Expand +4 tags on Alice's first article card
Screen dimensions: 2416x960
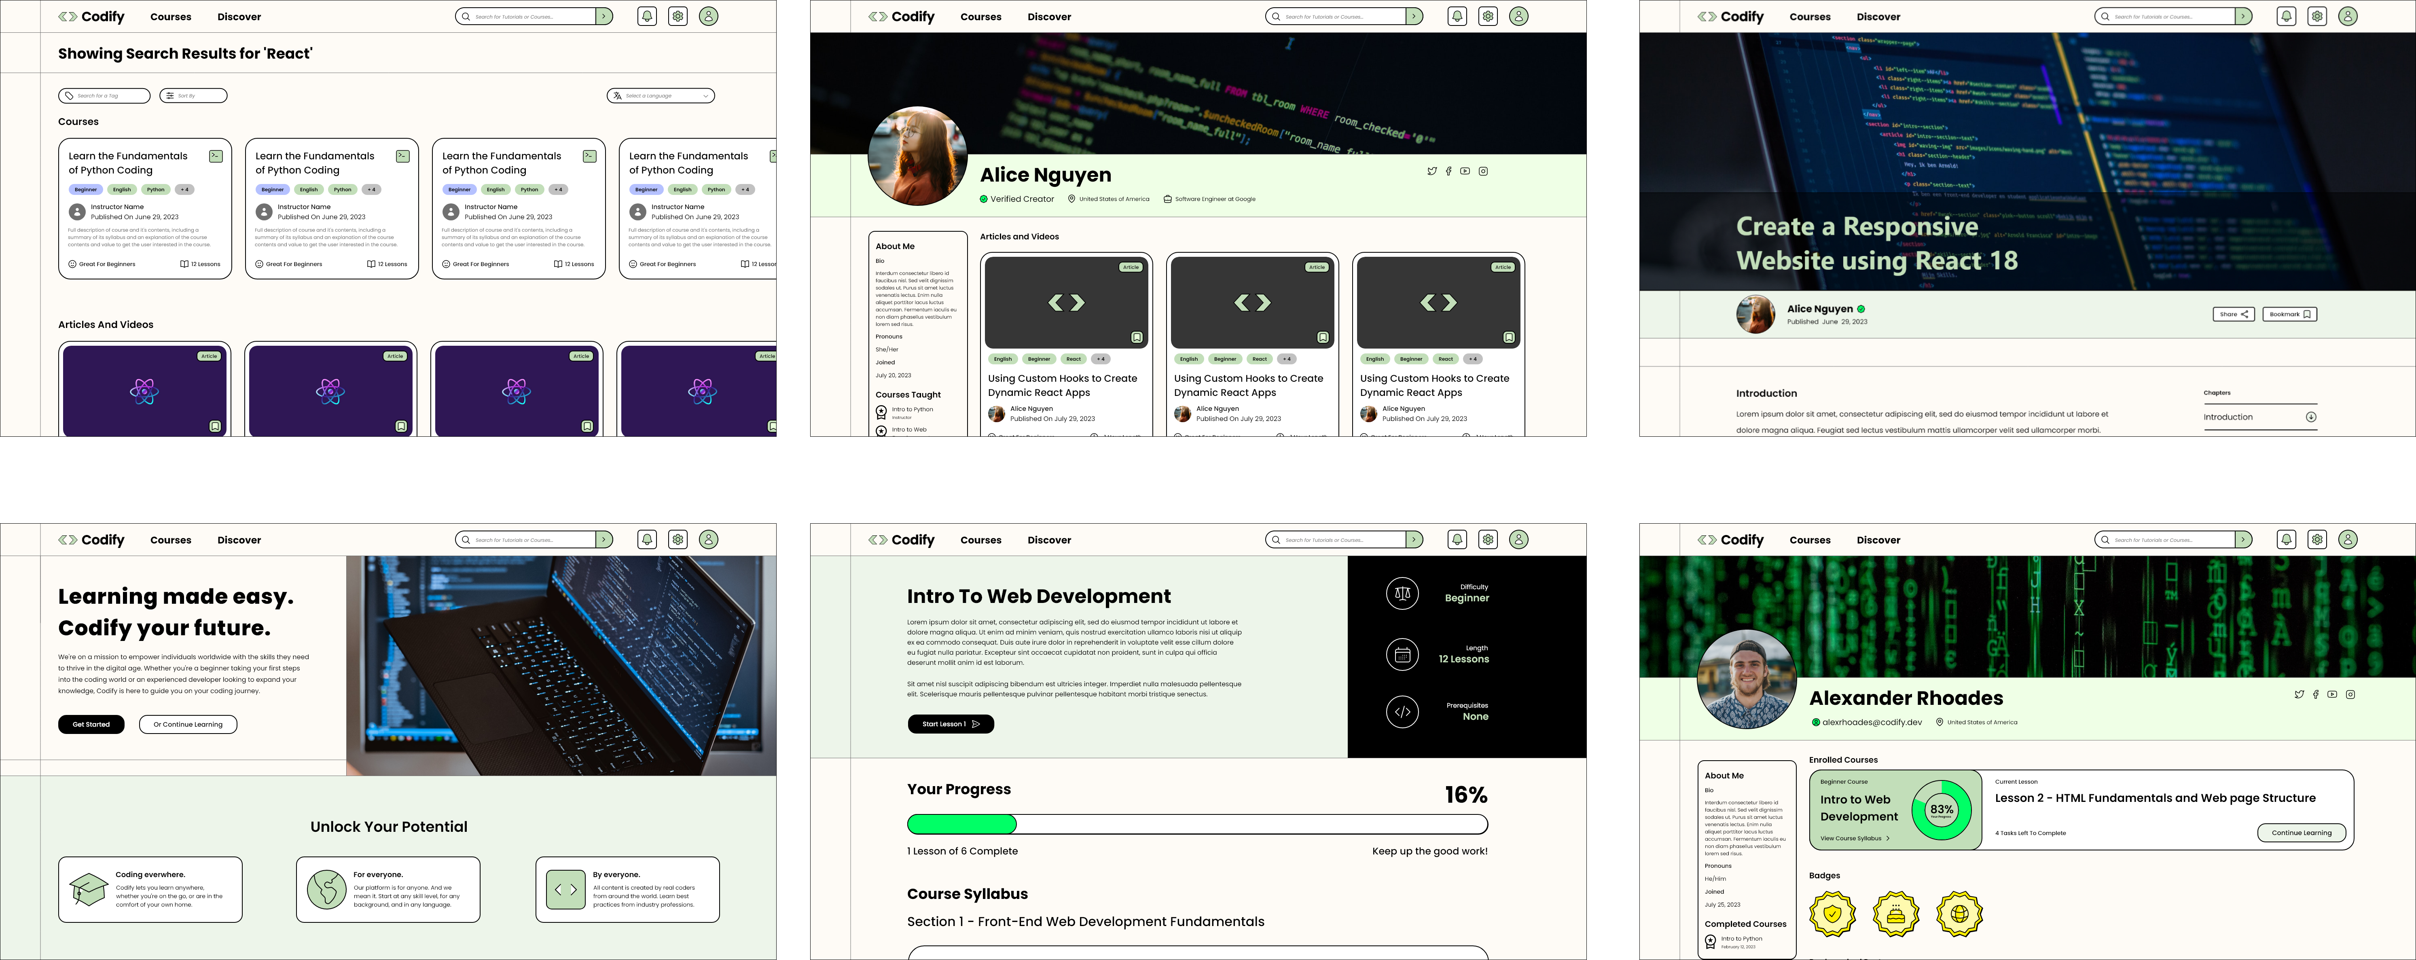[x=1101, y=359]
